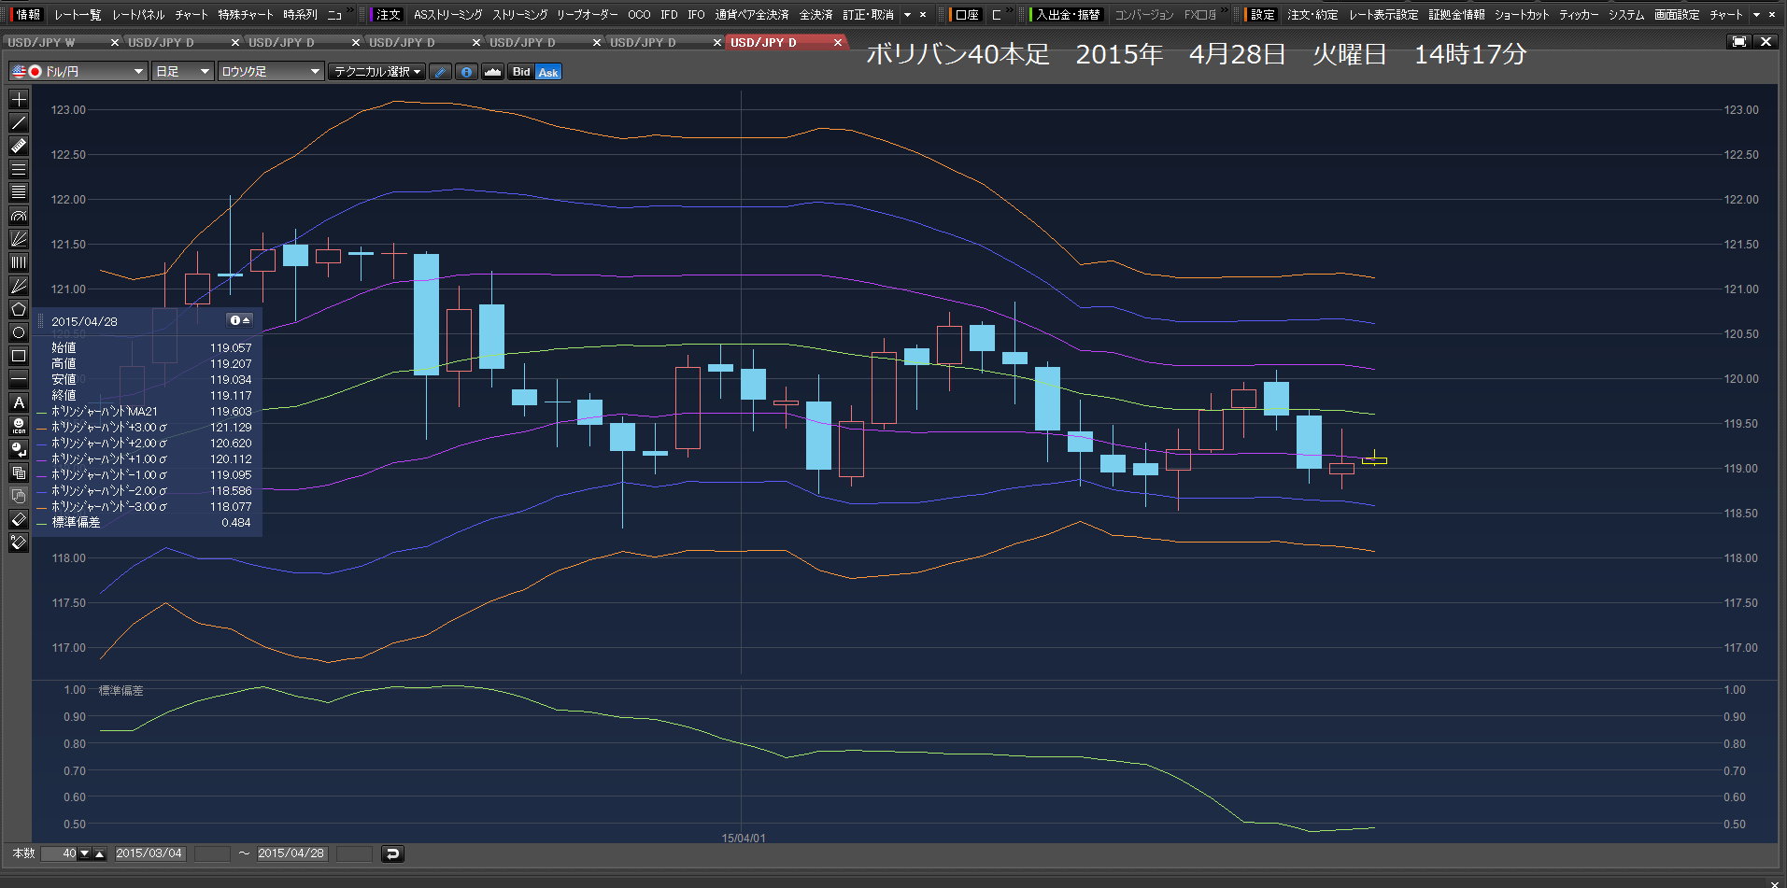
Task: Collapse the data info panel
Action: 240,320
